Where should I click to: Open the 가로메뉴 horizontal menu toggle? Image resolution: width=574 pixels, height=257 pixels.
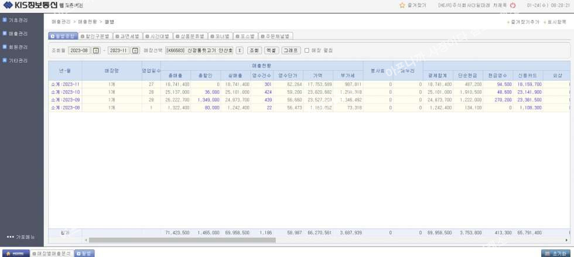click(21, 237)
